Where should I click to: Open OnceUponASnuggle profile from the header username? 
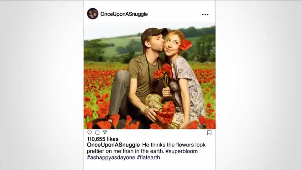tap(124, 14)
